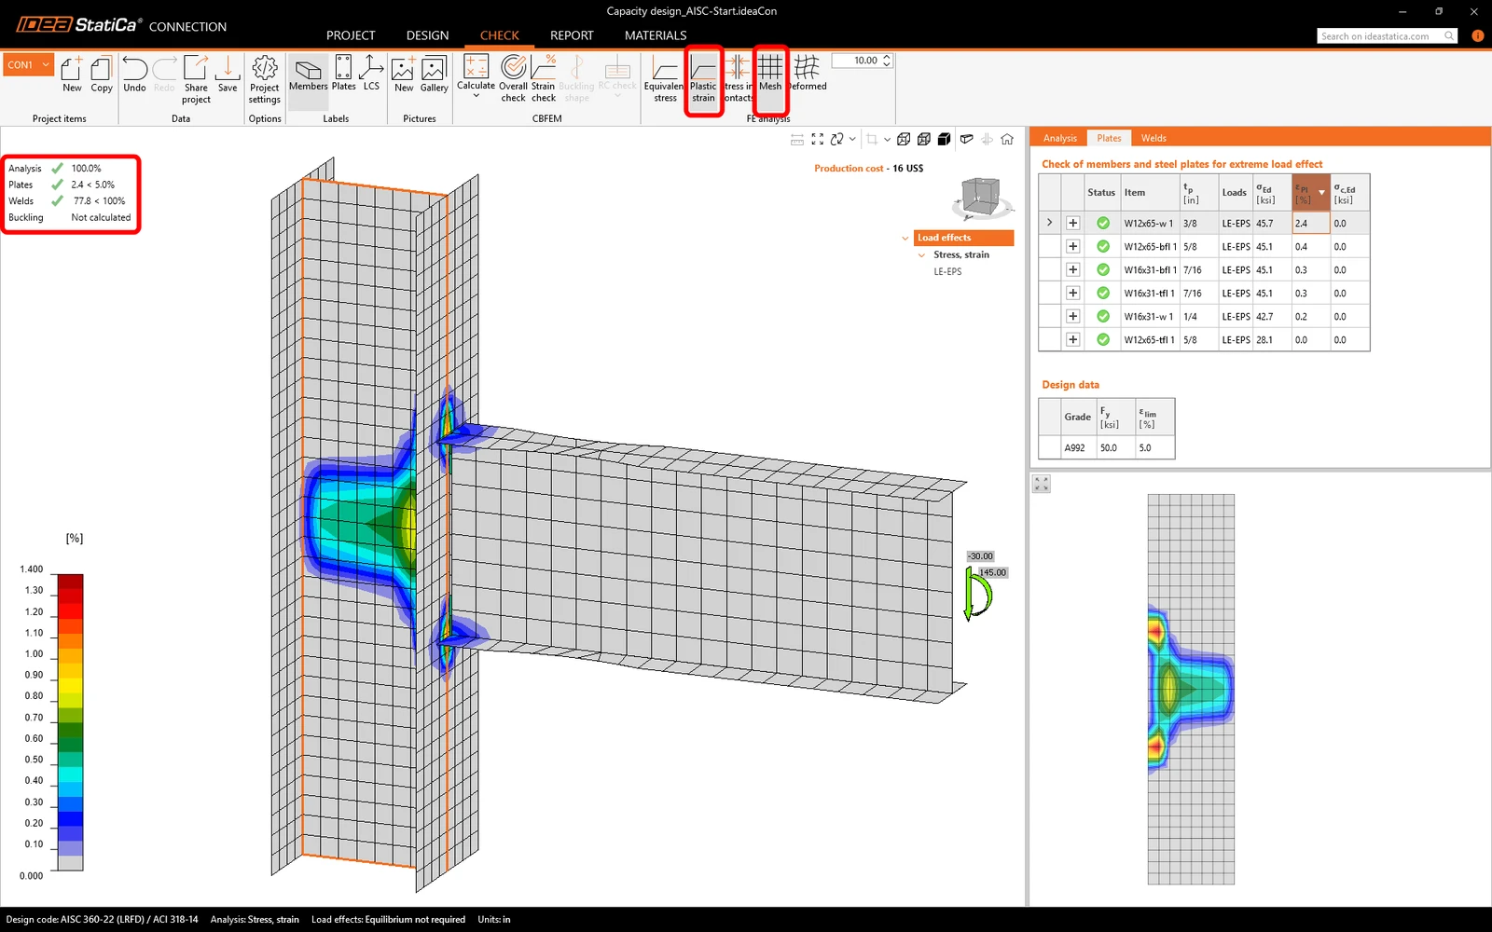Open the crop tool dropdown
Viewport: 1492px width, 932px height.
[887, 139]
